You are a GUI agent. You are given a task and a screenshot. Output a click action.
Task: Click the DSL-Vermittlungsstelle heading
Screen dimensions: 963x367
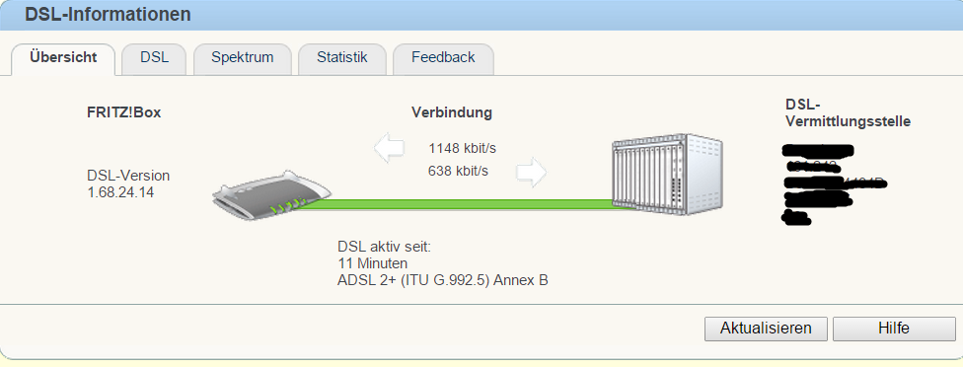click(x=849, y=112)
